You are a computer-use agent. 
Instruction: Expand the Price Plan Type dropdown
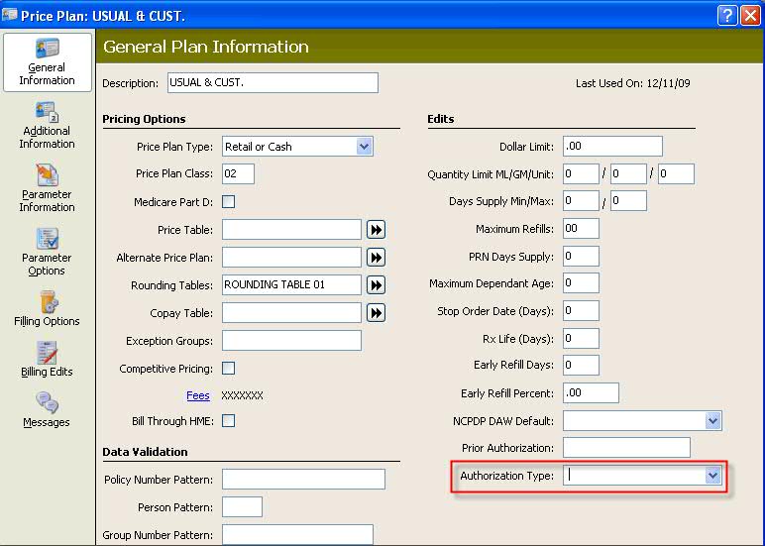pos(364,147)
